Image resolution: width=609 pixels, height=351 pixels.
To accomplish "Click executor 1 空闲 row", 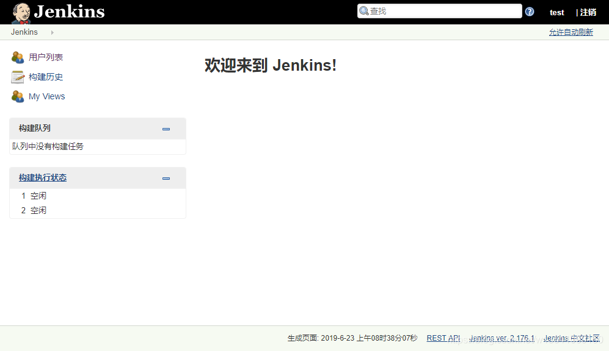I will tap(98, 196).
